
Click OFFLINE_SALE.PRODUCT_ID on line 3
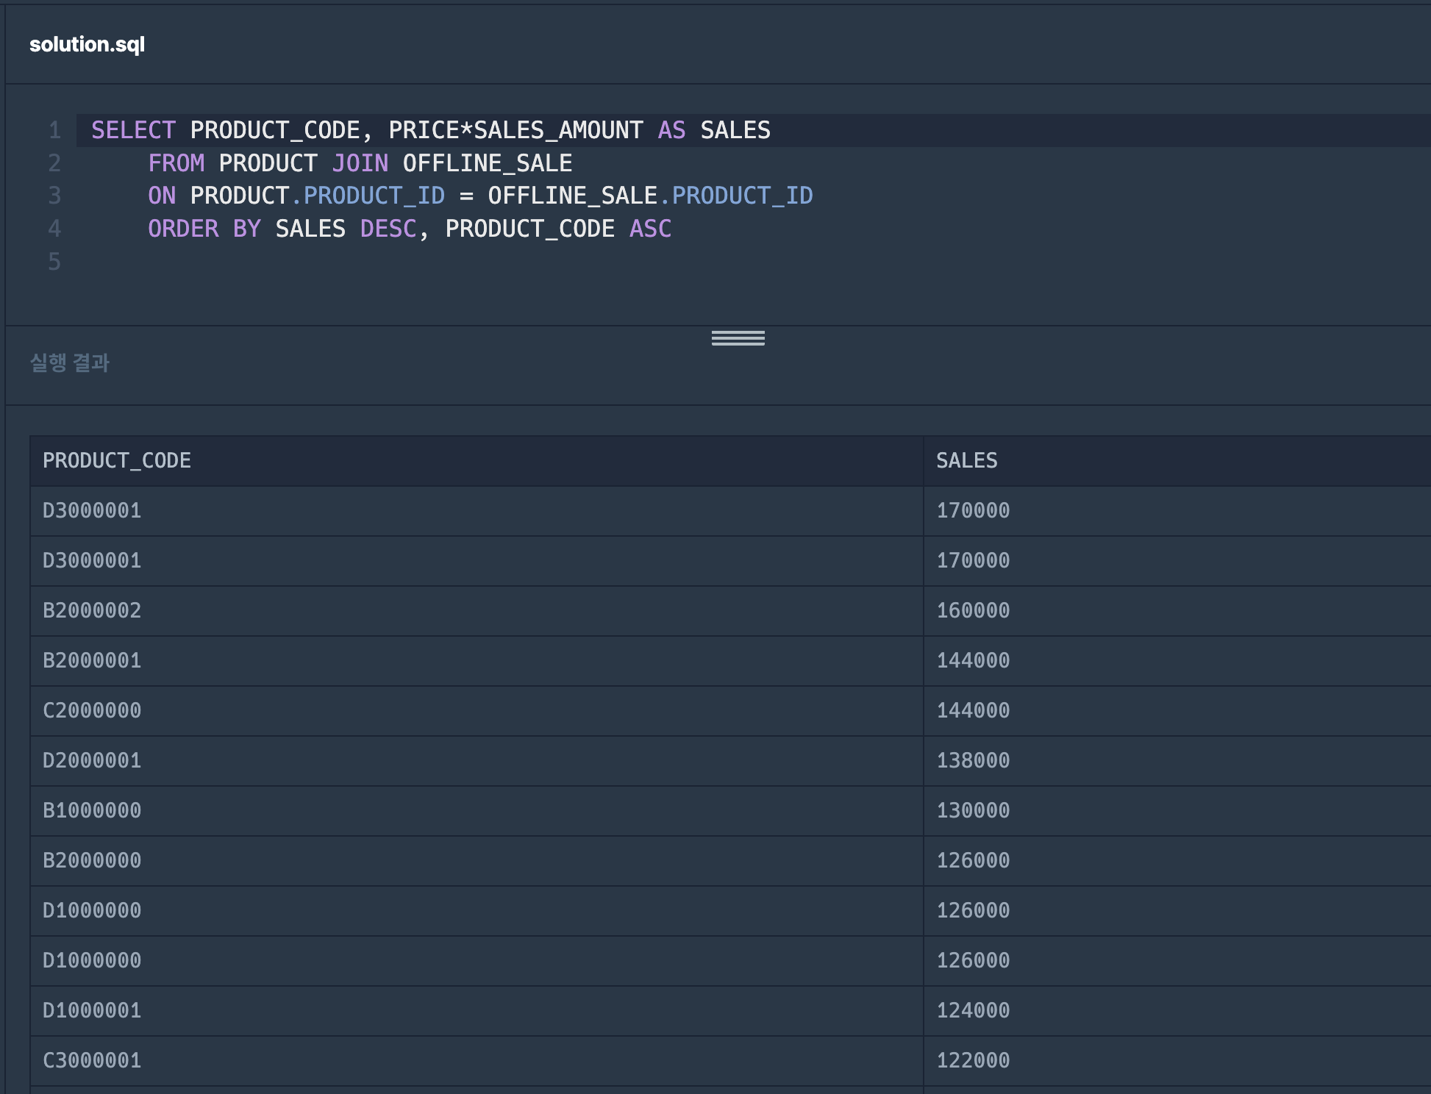click(x=649, y=196)
